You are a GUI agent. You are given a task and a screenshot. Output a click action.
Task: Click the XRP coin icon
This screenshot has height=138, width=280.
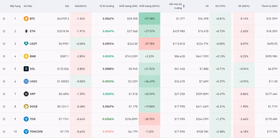point(26,94)
